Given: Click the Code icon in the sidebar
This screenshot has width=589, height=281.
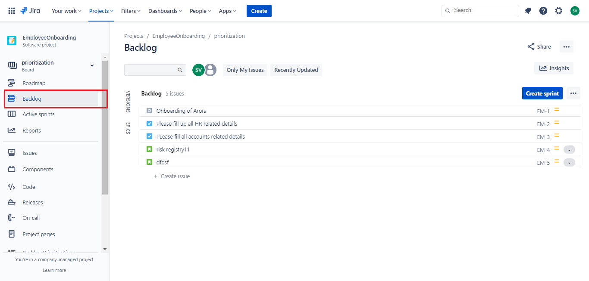Looking at the screenshot, I should click(x=12, y=187).
